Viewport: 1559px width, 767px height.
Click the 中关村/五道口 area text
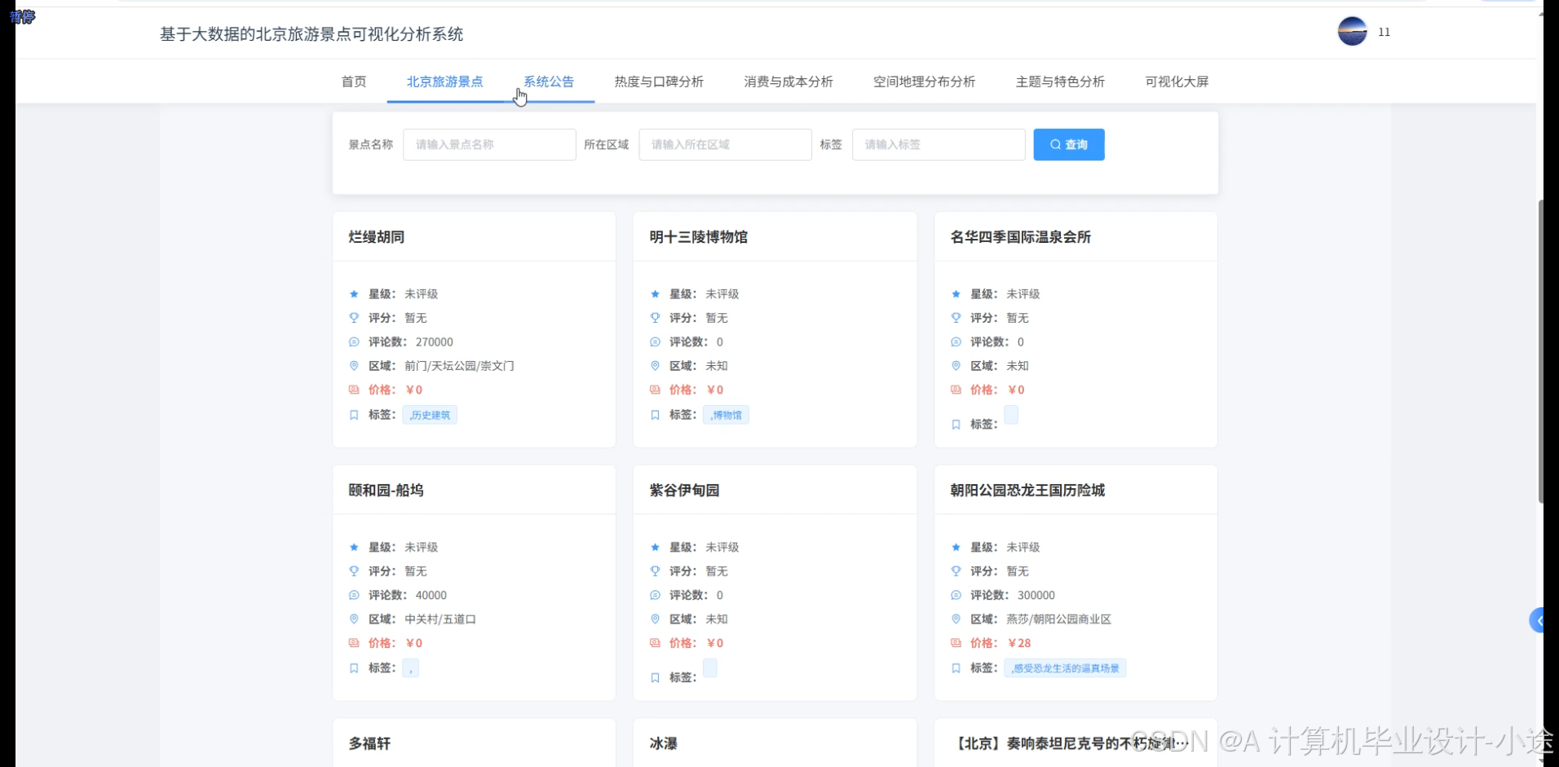[440, 619]
